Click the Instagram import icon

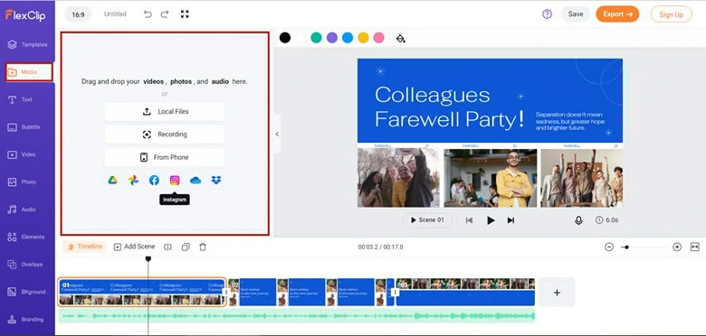click(175, 180)
